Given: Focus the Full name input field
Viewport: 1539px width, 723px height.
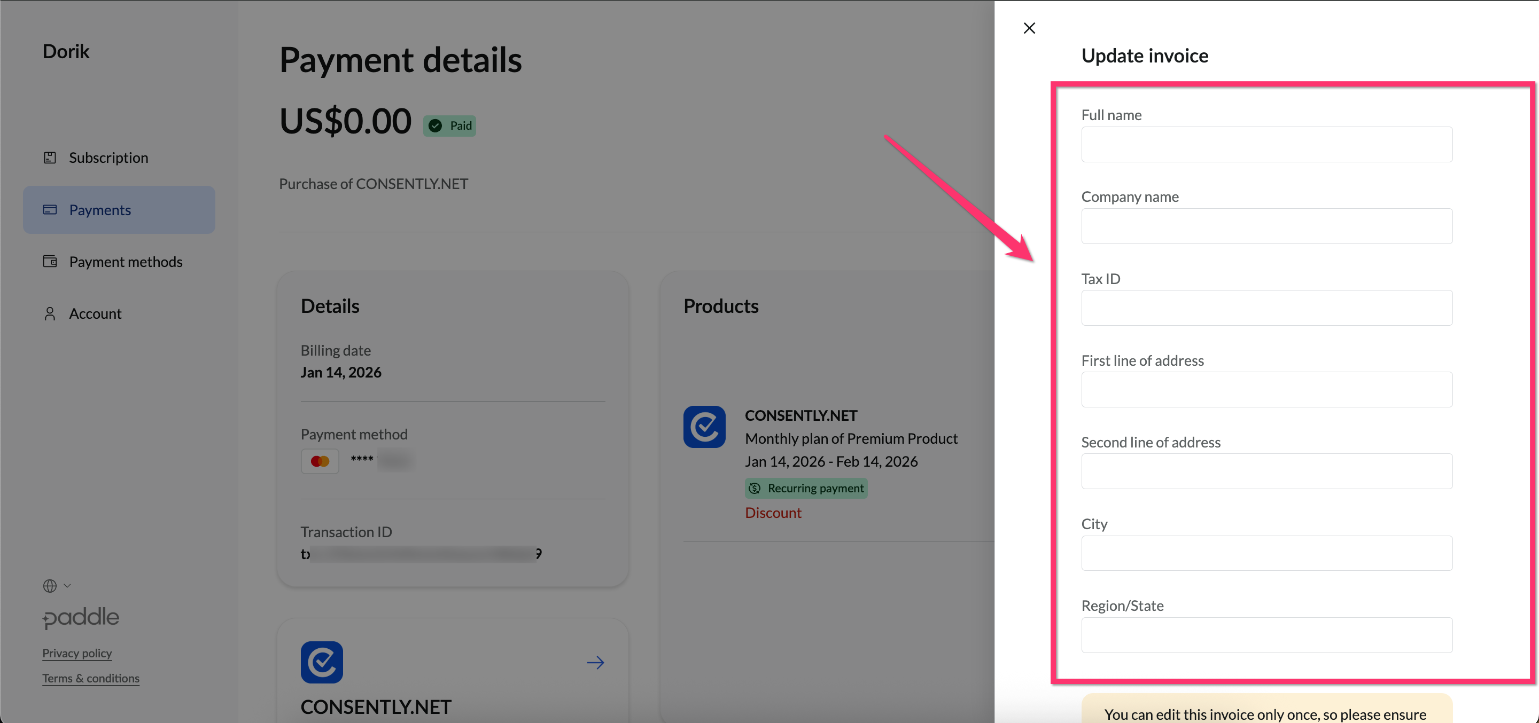Looking at the screenshot, I should [x=1266, y=145].
